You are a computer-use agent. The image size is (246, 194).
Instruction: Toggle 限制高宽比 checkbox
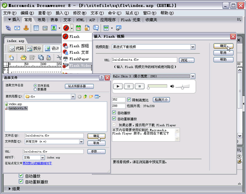[129, 100]
